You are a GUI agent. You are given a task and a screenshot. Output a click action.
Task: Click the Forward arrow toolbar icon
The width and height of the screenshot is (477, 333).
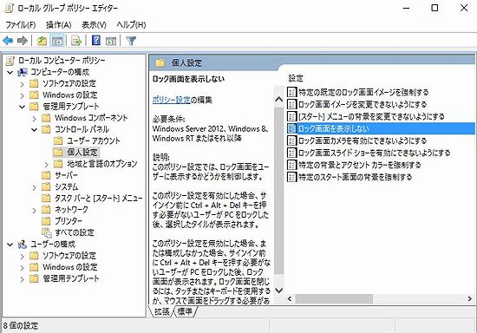coord(23,41)
